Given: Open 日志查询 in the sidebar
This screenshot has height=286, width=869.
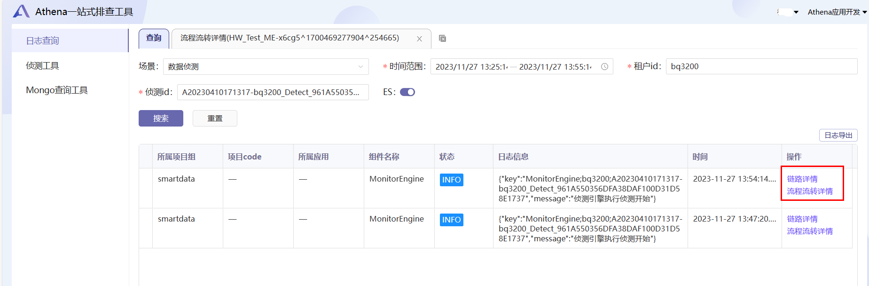Looking at the screenshot, I should [x=70, y=40].
